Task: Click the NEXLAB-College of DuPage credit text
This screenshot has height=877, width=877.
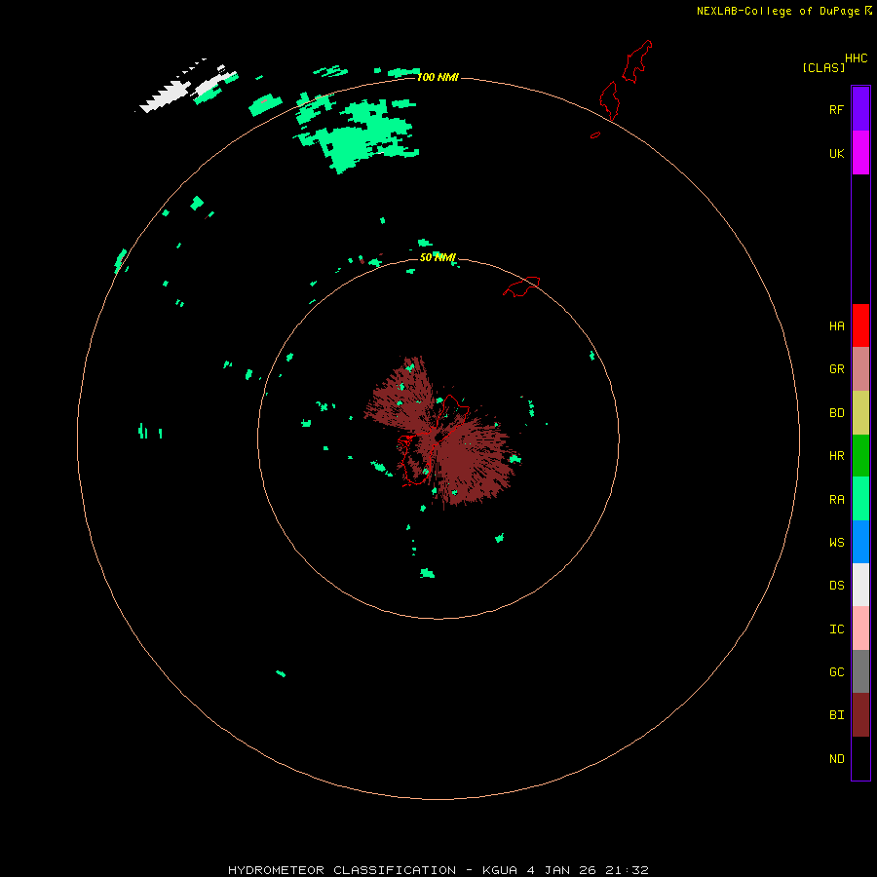Action: 778,11
